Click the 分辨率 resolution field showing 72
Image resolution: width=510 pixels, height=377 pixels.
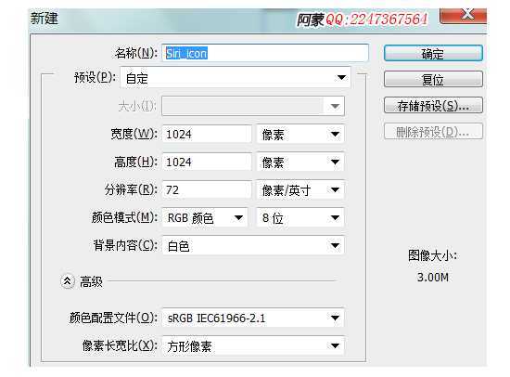(x=207, y=189)
